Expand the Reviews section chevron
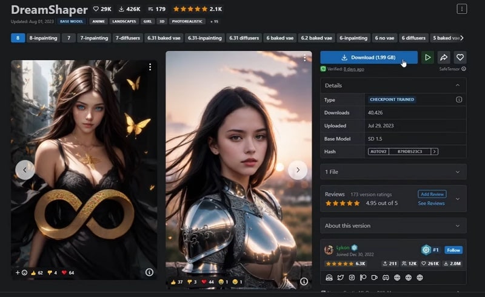The height and width of the screenshot is (297, 485). [x=458, y=199]
